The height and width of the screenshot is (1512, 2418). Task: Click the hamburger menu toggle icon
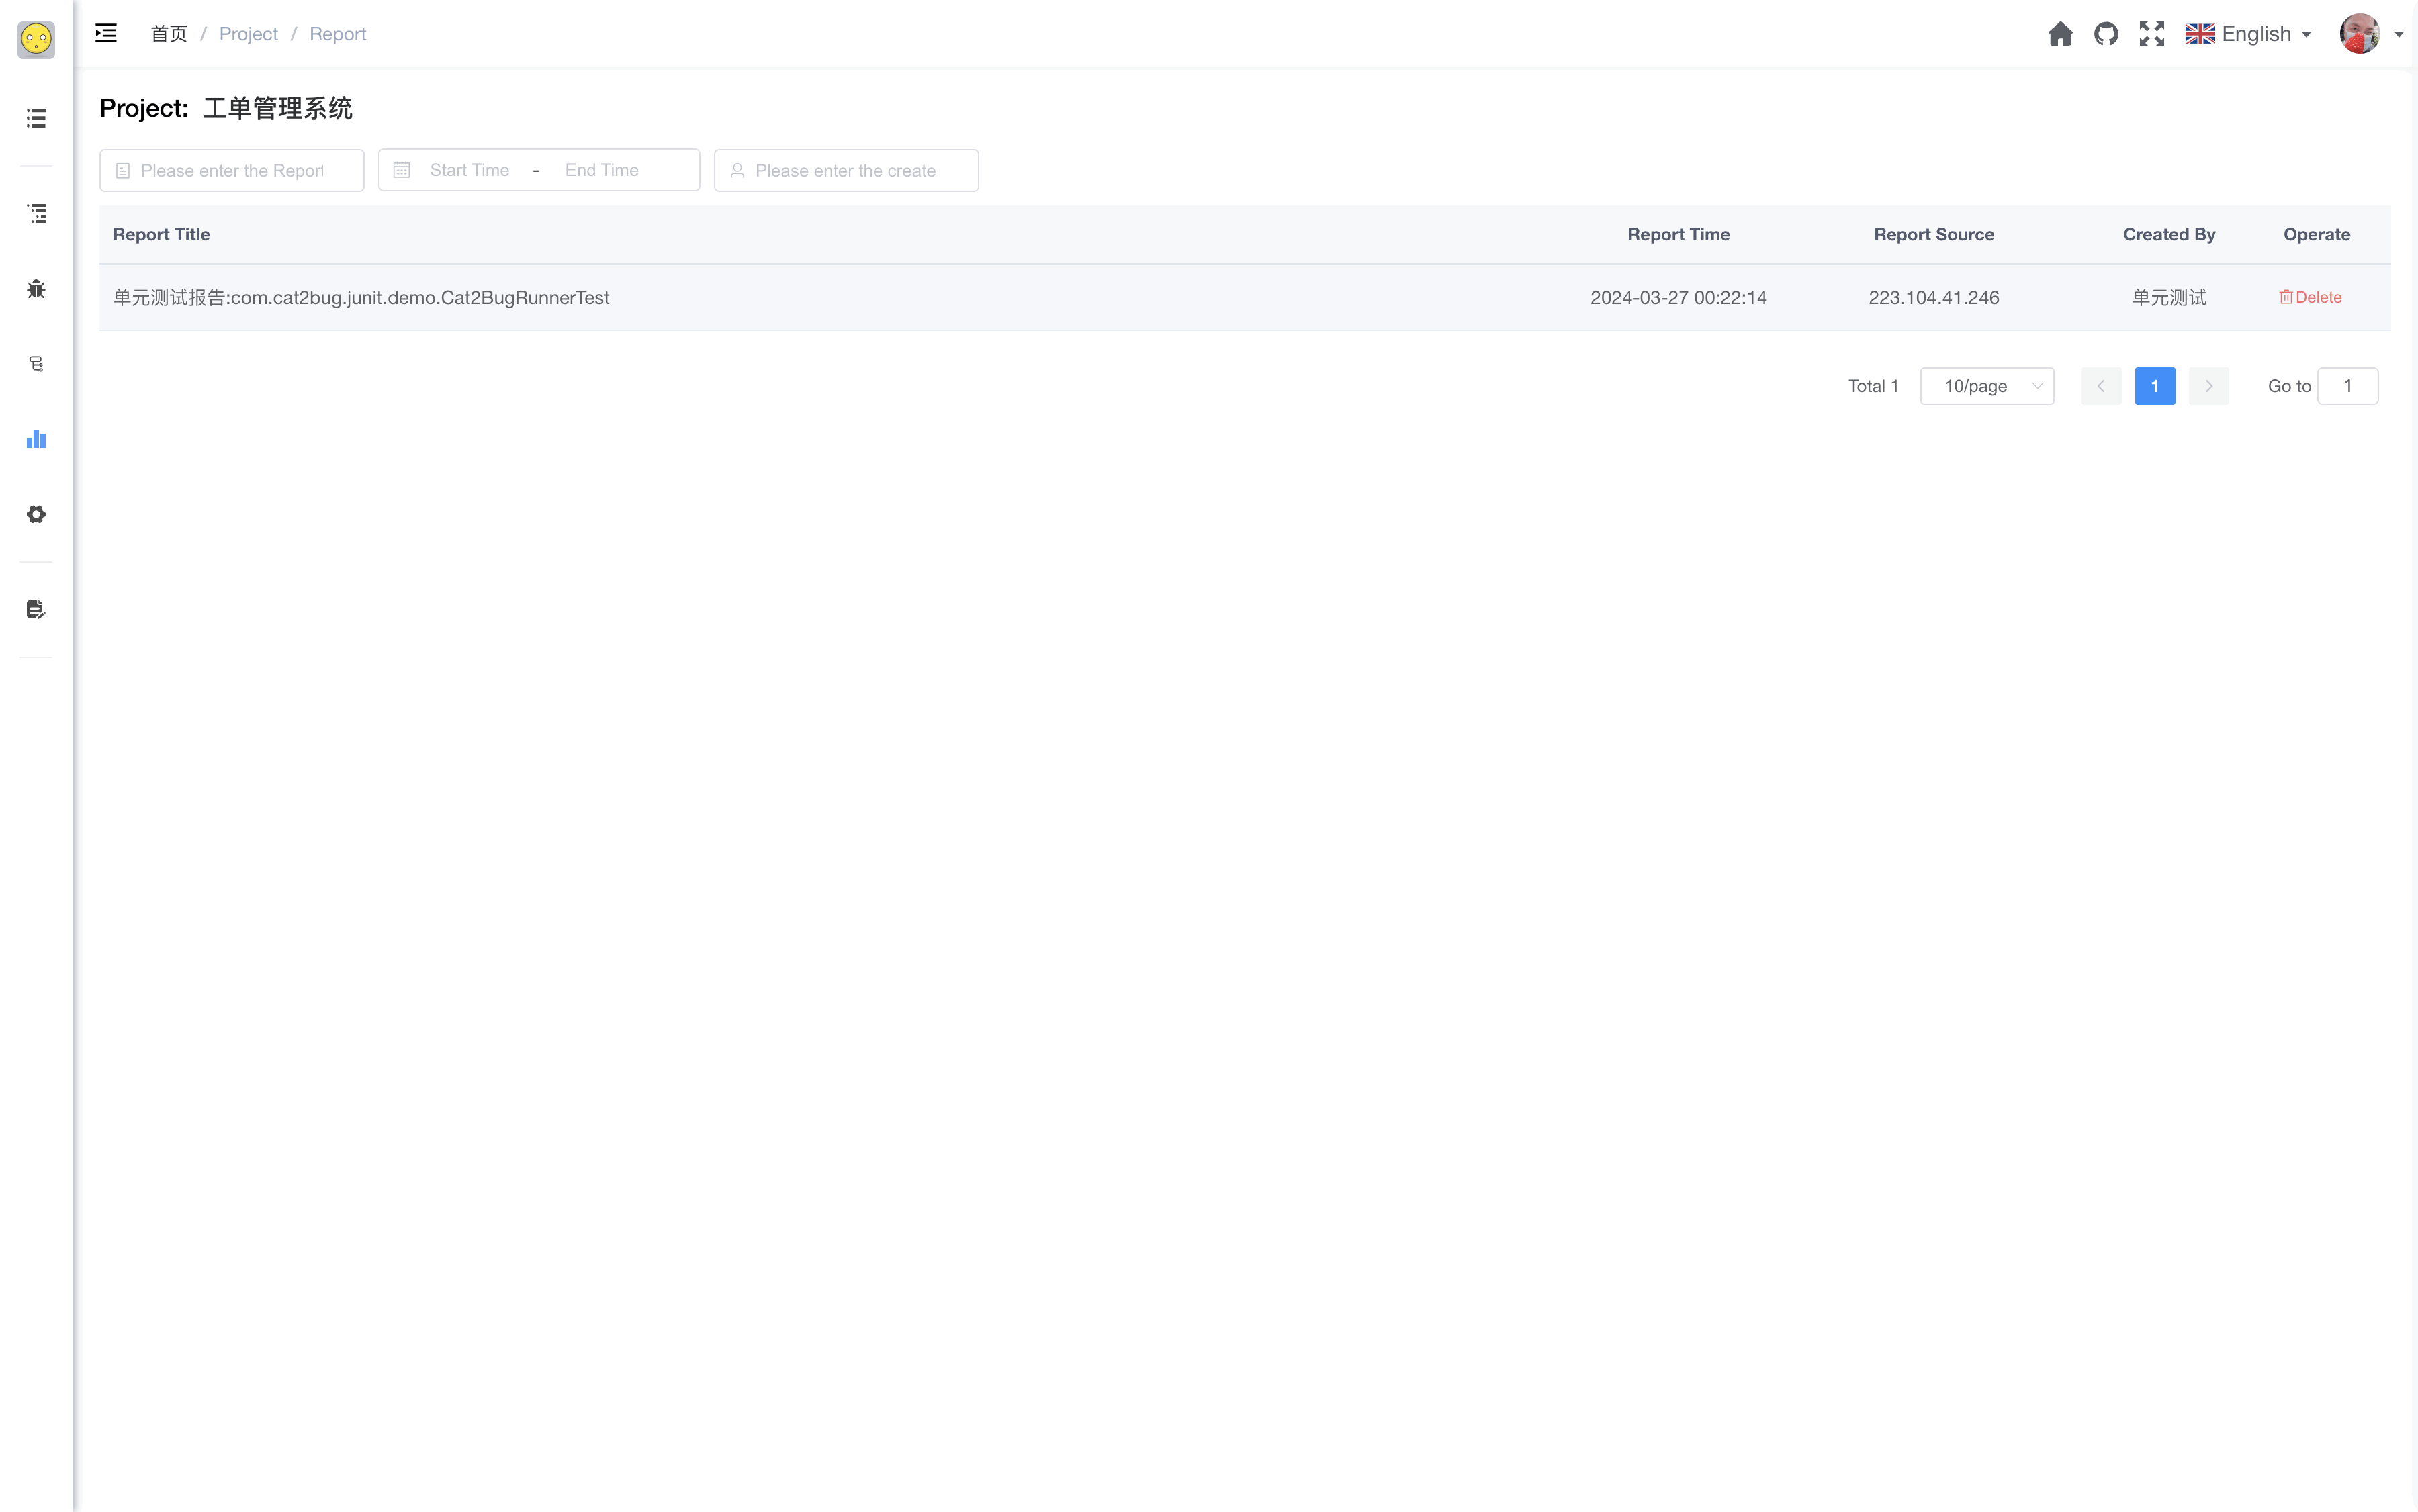click(106, 33)
